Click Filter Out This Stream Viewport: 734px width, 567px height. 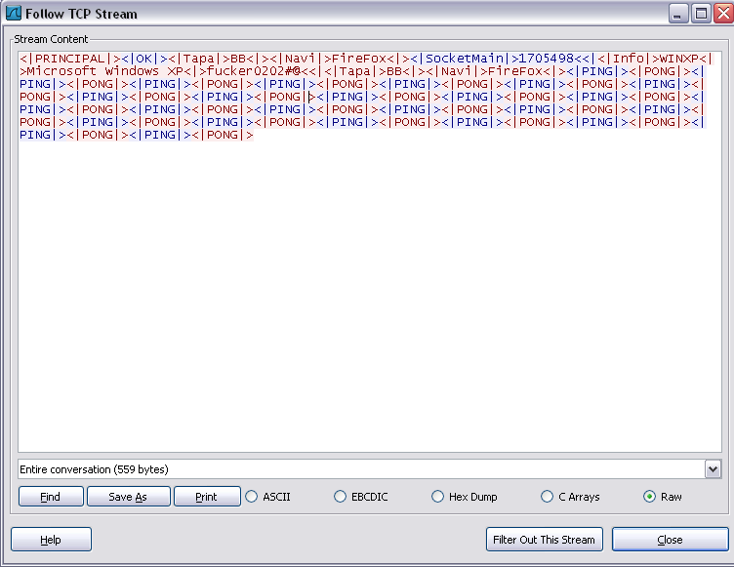coord(545,540)
